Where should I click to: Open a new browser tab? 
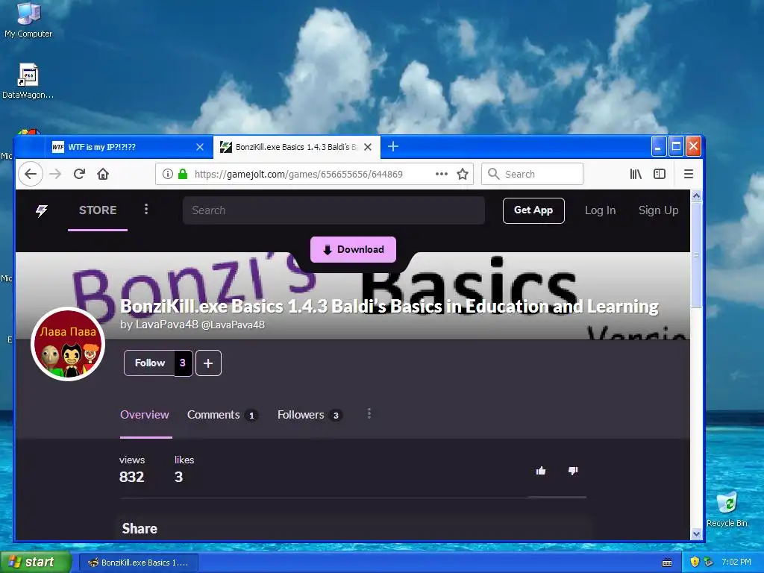[x=393, y=147]
